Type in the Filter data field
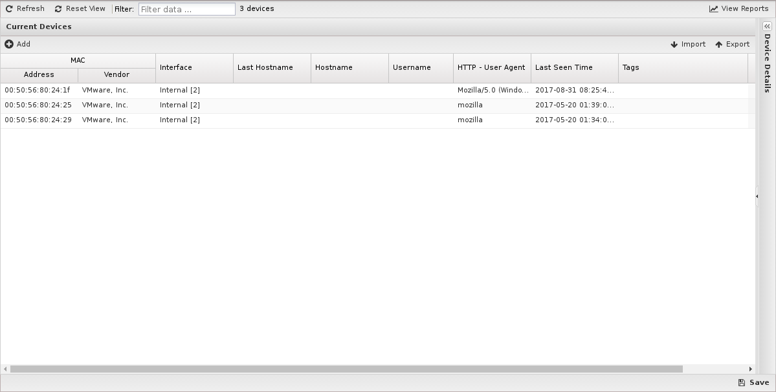 point(186,9)
